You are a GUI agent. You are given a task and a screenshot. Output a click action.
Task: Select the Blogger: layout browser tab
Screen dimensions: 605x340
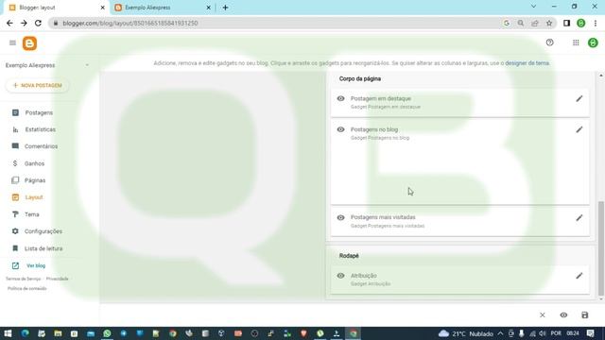(x=56, y=8)
